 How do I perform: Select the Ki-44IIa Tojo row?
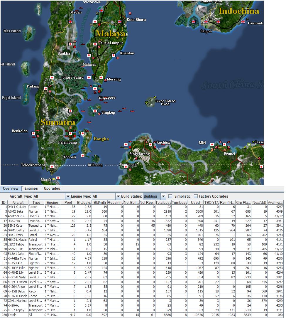(142, 259)
